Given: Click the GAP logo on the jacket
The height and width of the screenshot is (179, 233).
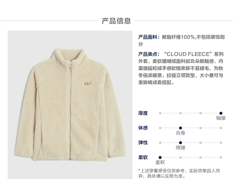Looking at the screenshot, I should [x=87, y=84].
